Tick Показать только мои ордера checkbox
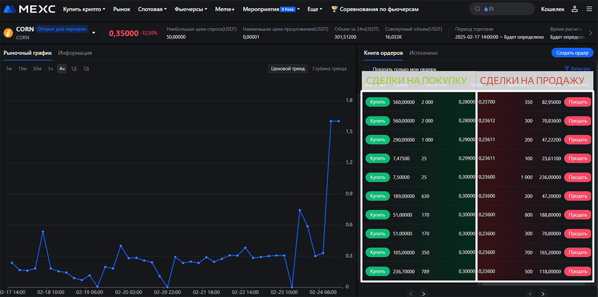 point(367,69)
